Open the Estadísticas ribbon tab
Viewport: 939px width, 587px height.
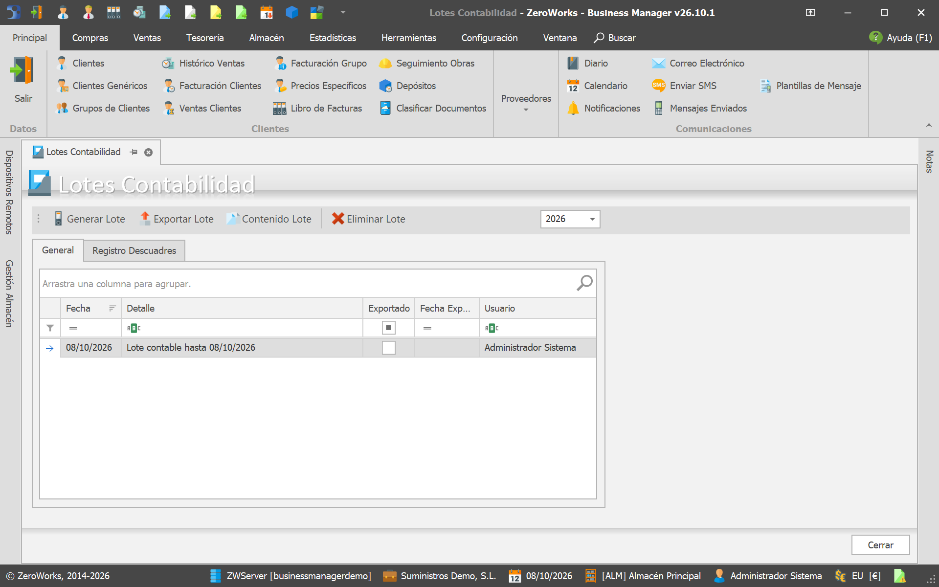point(333,38)
